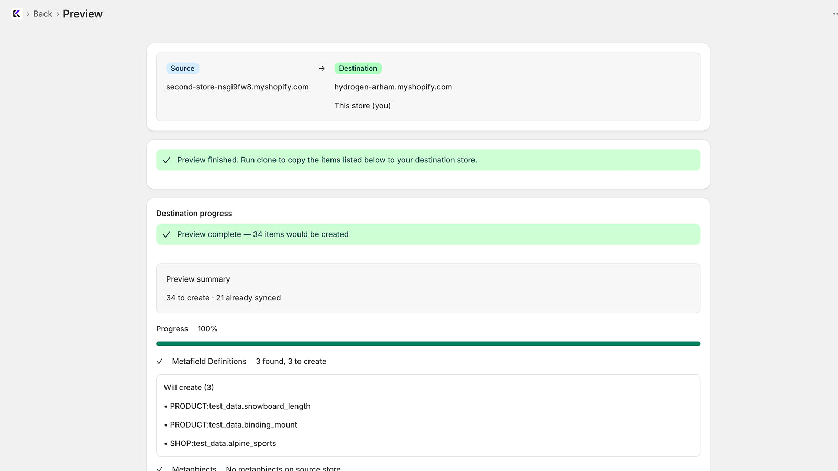Click checkmark in Preview complete banner
Viewport: 838px width, 471px height.
pos(167,234)
